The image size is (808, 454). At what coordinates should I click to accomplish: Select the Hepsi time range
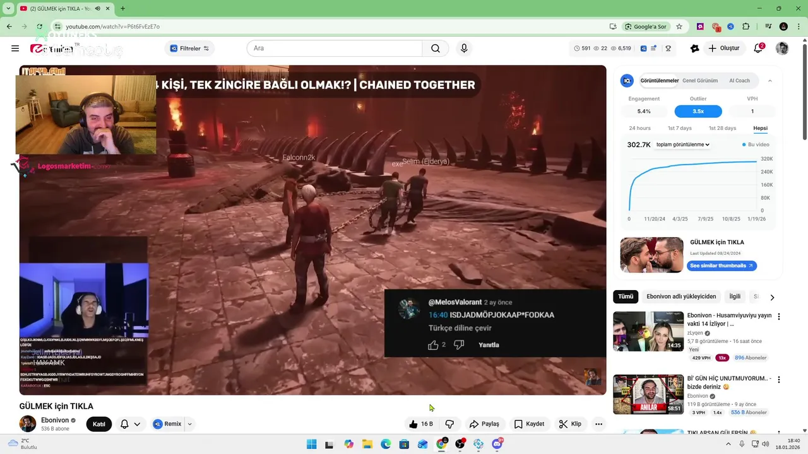tap(760, 128)
